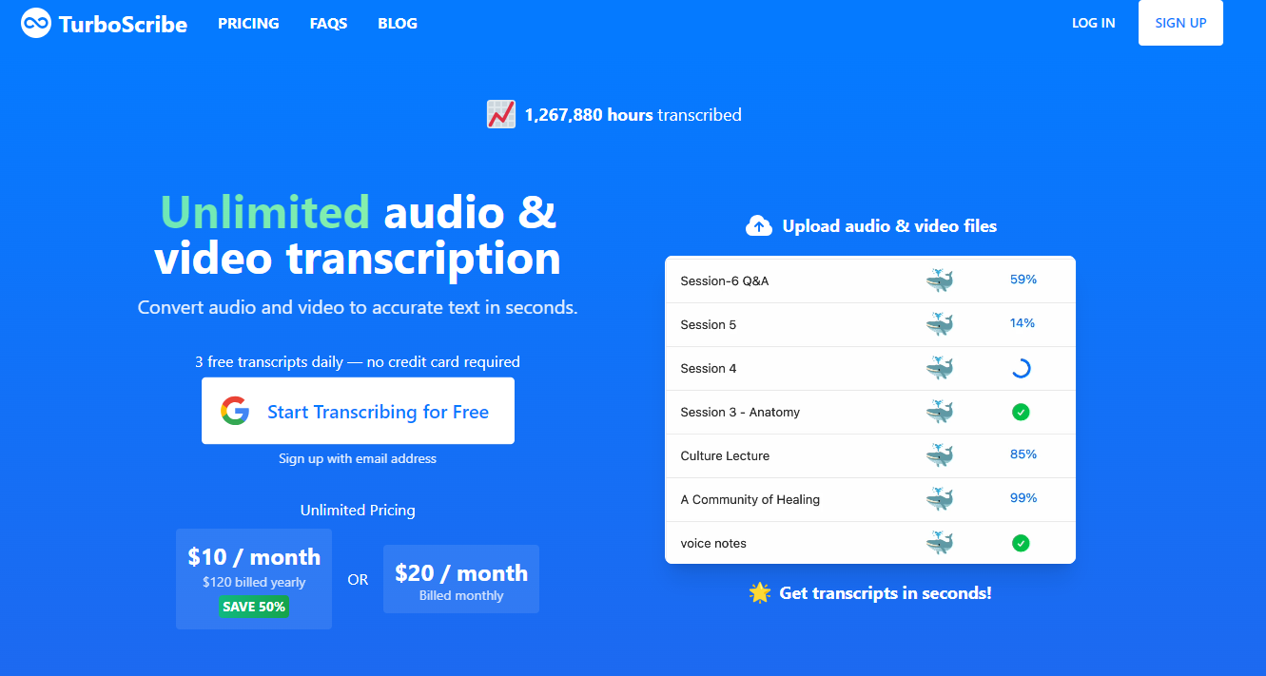Click green checkmark for voice notes
This screenshot has height=676, width=1266.
pos(1021,543)
